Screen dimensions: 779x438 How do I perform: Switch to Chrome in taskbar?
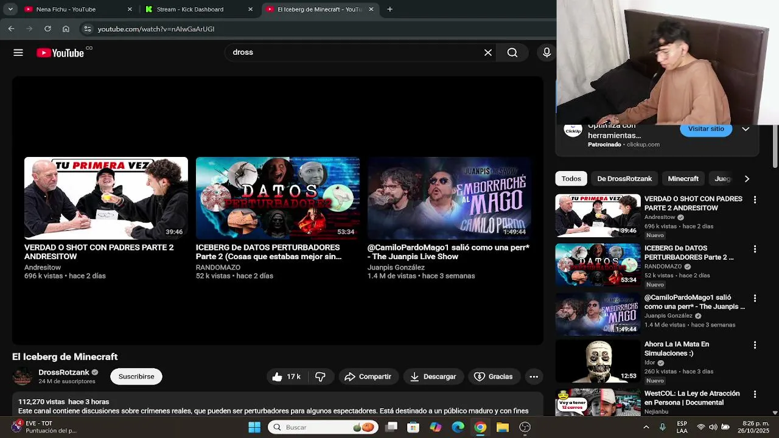click(x=480, y=427)
